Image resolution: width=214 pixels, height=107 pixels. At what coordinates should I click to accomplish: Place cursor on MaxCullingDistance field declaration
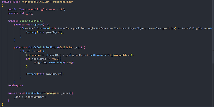41,9
